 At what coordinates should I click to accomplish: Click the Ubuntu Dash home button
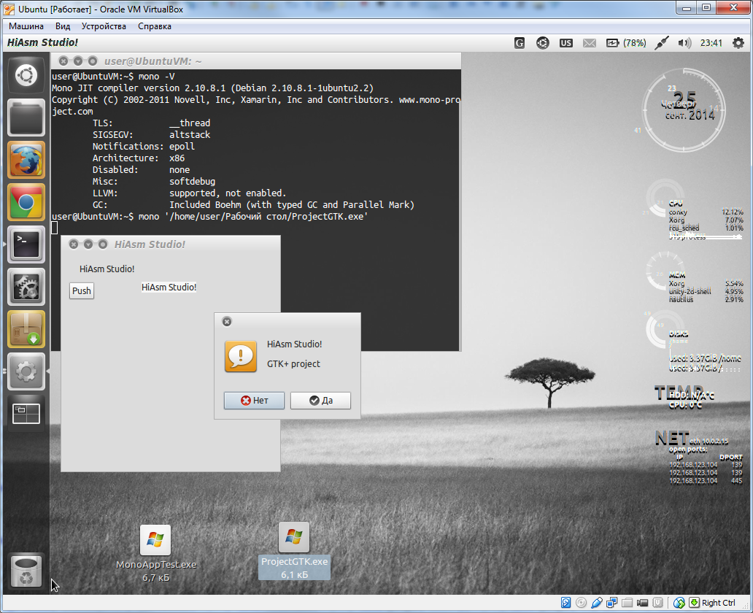(26, 75)
